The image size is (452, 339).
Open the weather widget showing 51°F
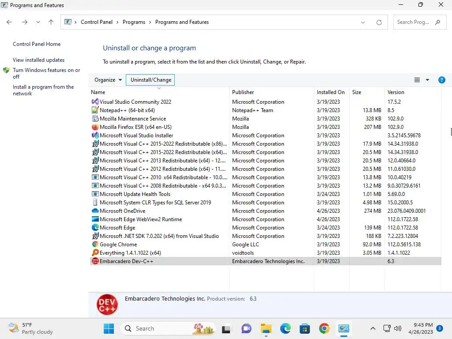coord(30,328)
